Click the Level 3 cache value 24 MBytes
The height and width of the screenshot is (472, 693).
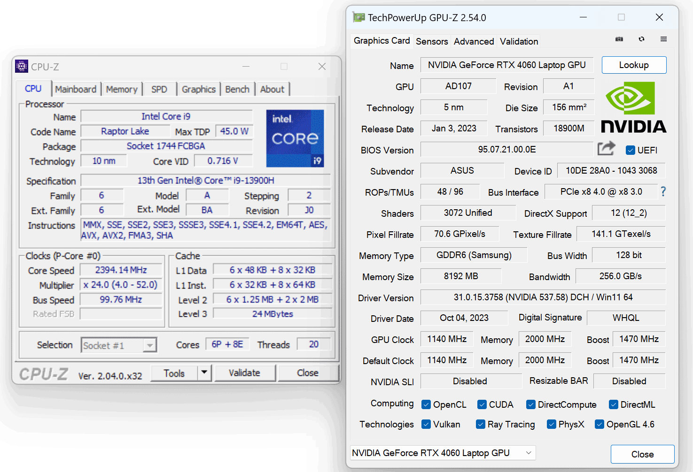(x=273, y=314)
